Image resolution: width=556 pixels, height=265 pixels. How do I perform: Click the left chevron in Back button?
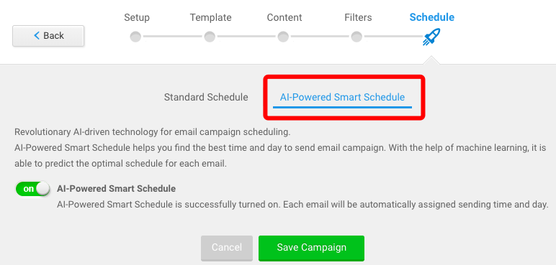(x=37, y=35)
